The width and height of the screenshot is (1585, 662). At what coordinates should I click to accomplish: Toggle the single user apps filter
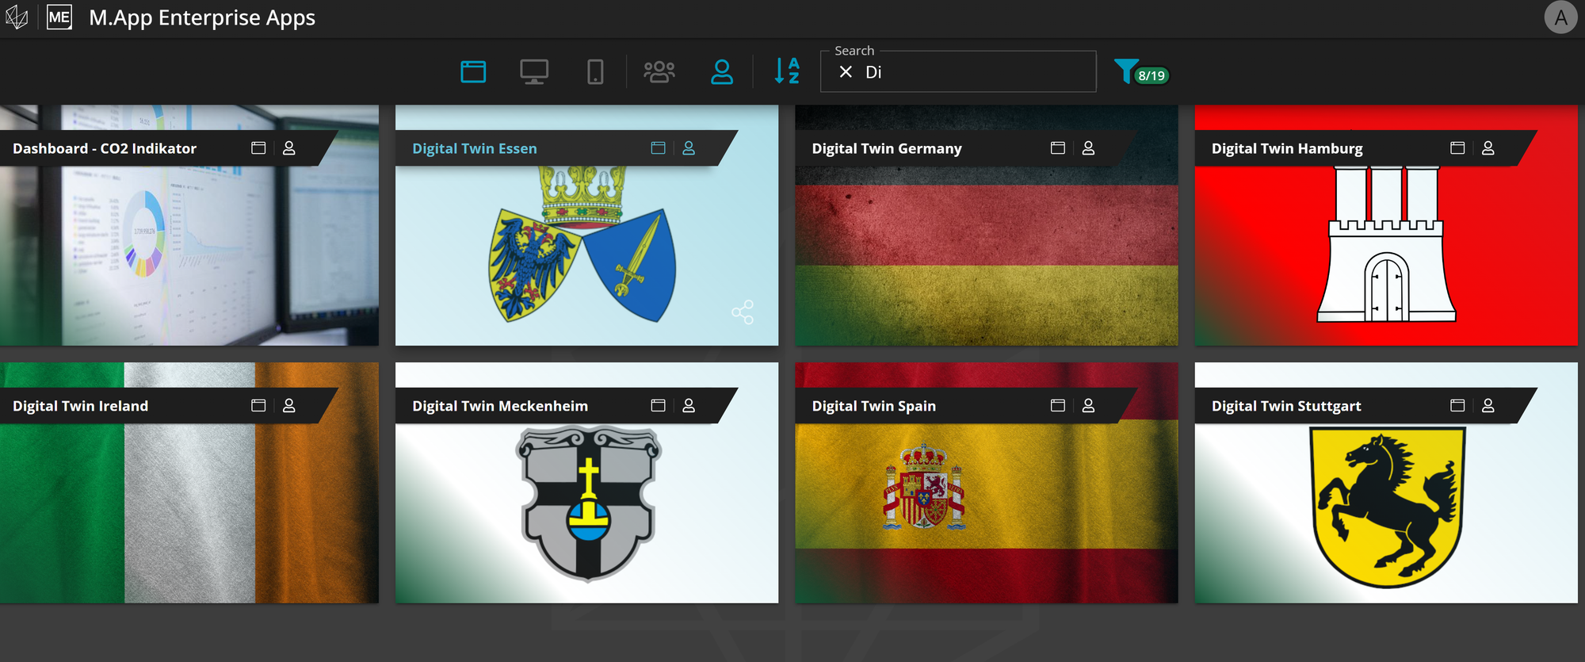click(722, 72)
